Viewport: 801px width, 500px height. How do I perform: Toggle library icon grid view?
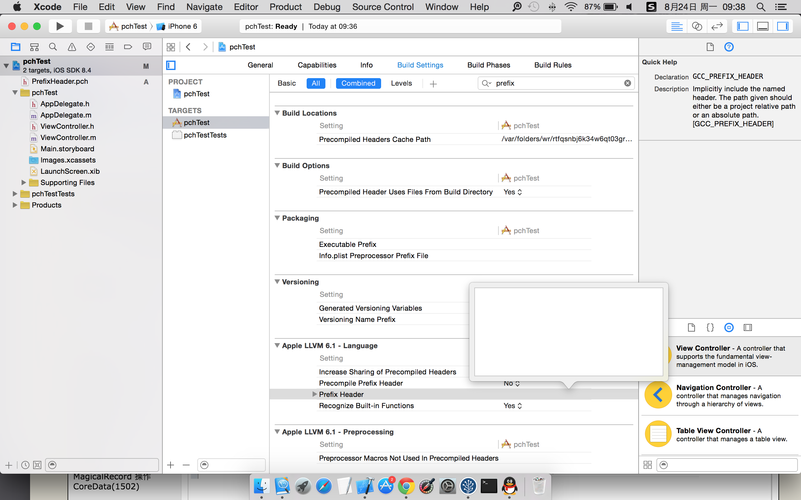(x=647, y=465)
